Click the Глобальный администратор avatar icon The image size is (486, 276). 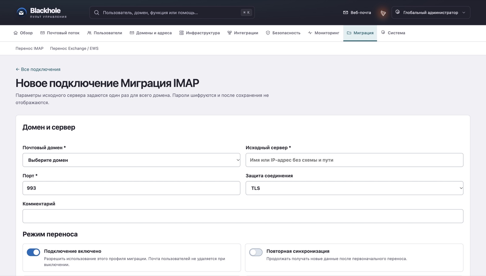398,12
